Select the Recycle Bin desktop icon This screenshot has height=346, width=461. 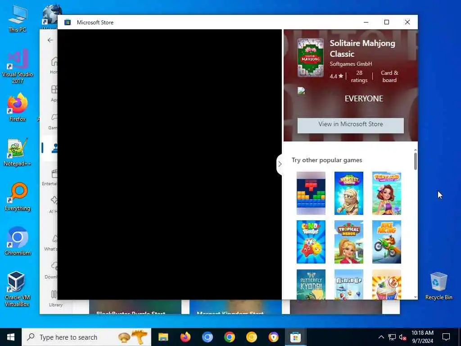point(438,286)
